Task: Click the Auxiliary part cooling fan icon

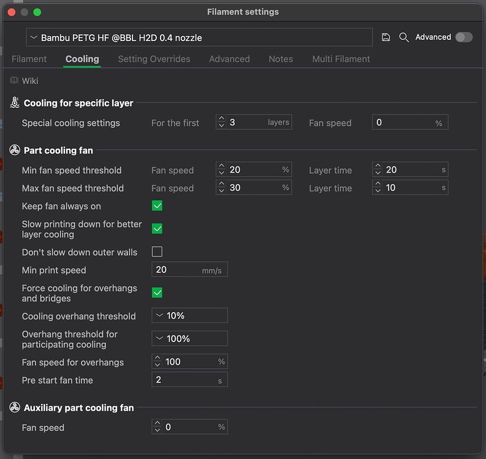Action: coord(15,408)
